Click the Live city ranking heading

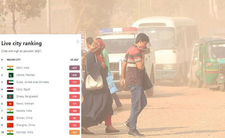pyautogui.click(x=21, y=43)
